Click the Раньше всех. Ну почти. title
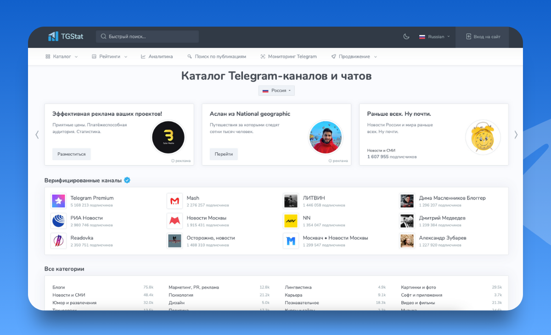The height and width of the screenshot is (335, 551). click(x=399, y=114)
